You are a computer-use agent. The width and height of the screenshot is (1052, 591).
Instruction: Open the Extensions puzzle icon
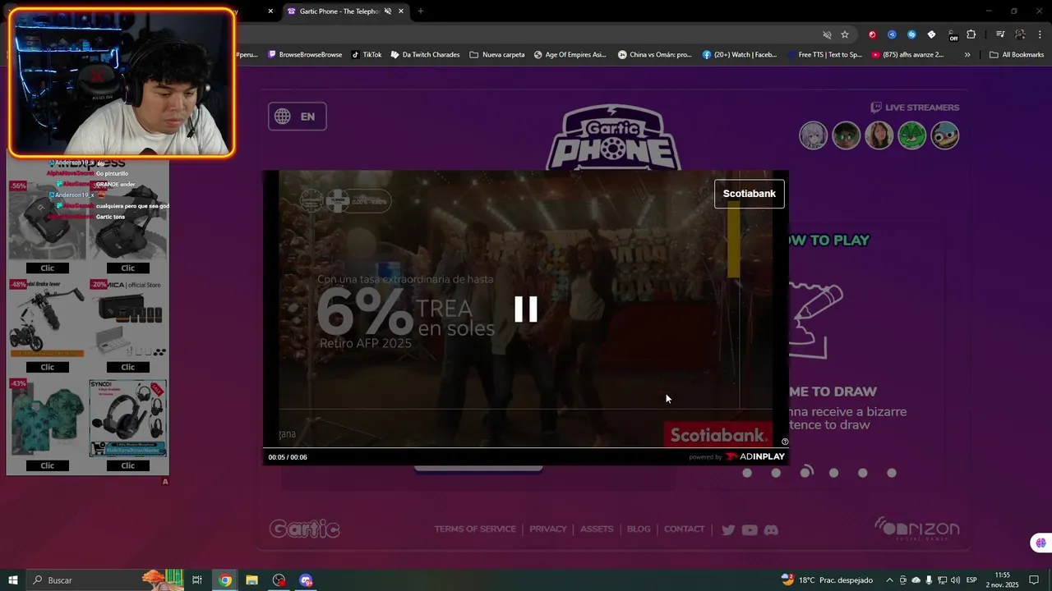tap(971, 34)
